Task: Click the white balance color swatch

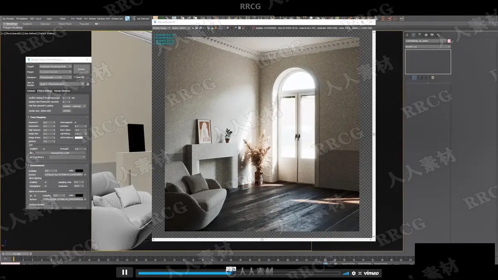Action: point(78,138)
